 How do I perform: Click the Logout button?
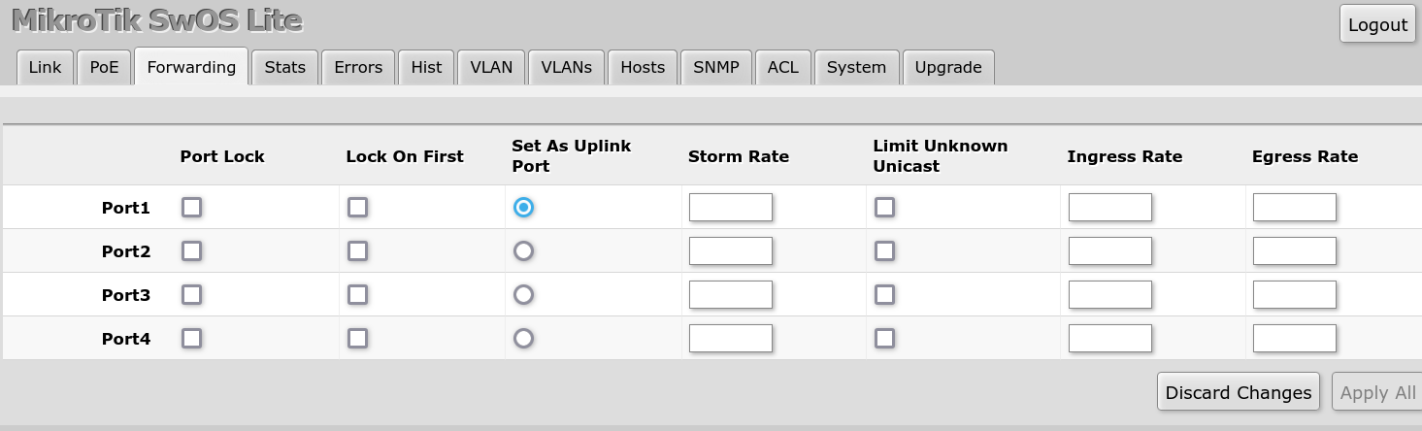coord(1377,24)
